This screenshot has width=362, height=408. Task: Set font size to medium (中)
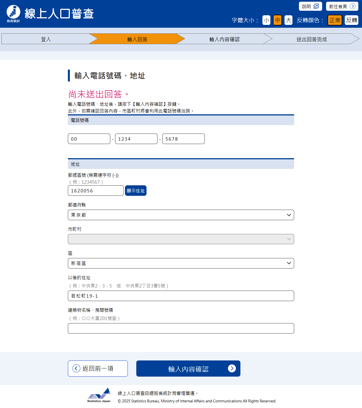(277, 20)
